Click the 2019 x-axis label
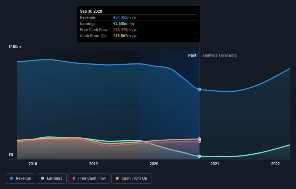 (93, 164)
